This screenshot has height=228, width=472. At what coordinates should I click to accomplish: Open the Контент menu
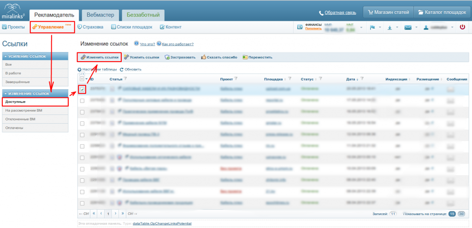pos(171,27)
